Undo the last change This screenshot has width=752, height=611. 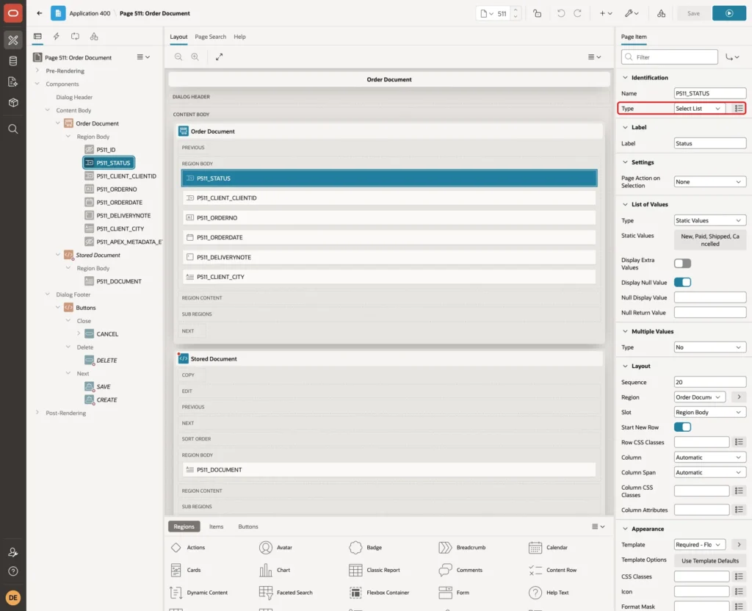click(x=560, y=13)
